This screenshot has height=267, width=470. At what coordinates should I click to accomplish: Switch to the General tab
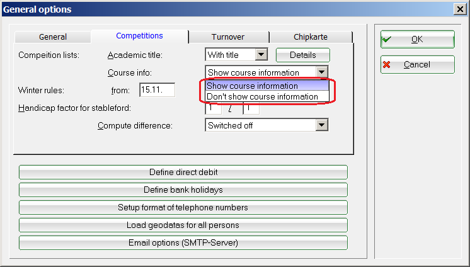(52, 37)
